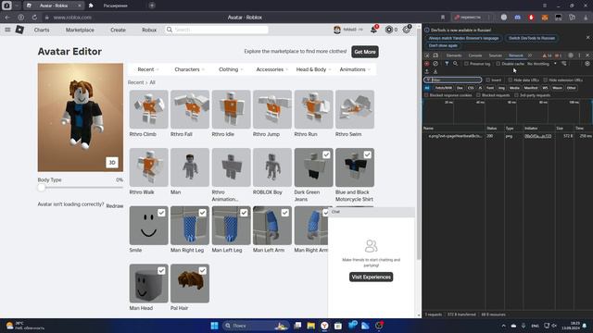Open network search magnifier icon

(x=455, y=64)
